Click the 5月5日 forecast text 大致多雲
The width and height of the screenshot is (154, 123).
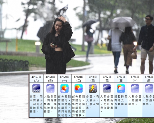click(x=148, y=97)
